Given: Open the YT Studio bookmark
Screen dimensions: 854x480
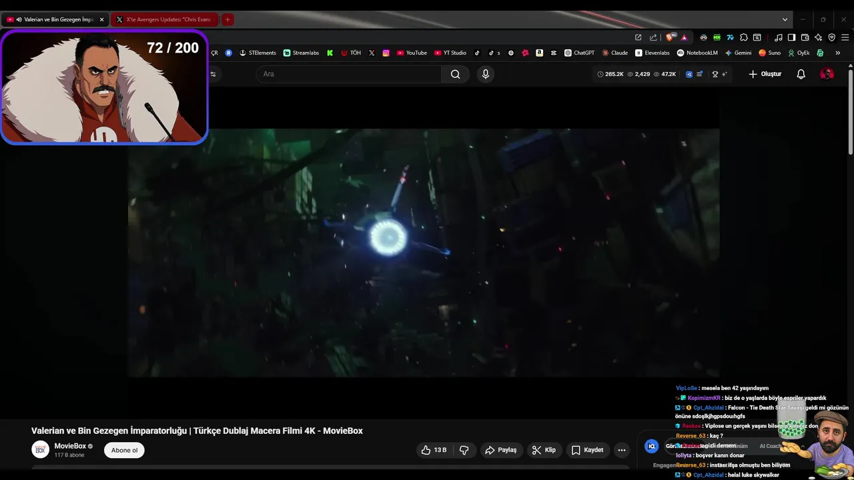Looking at the screenshot, I should click(450, 53).
